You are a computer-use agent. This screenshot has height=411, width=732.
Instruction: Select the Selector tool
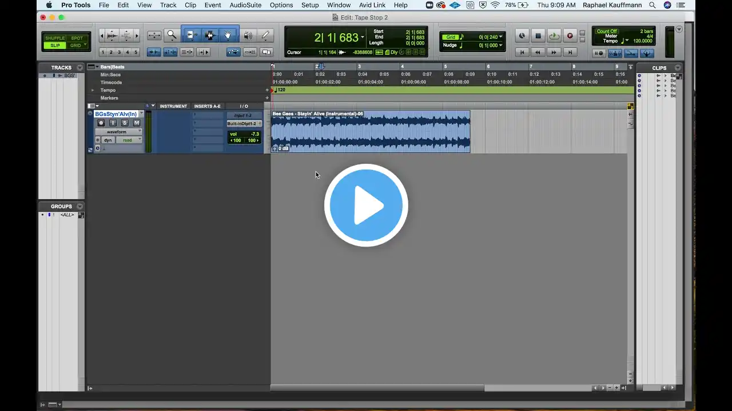tap(209, 35)
